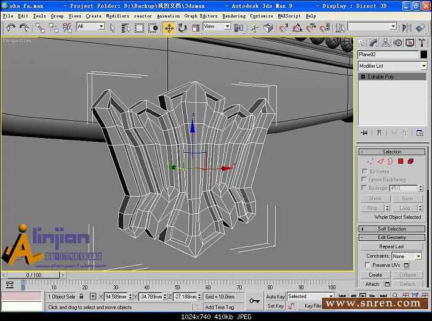
Task: Toggle Show End Result icon
Action: click(379, 133)
